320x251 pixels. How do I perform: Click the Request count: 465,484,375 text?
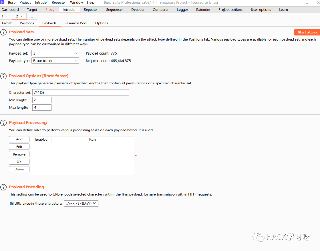(x=108, y=61)
